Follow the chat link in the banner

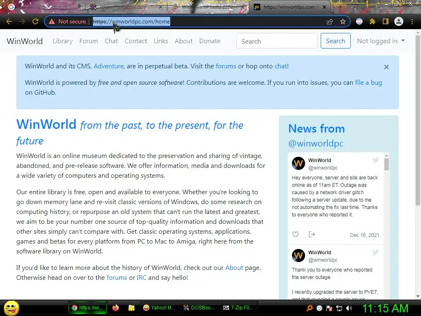pyautogui.click(x=280, y=66)
